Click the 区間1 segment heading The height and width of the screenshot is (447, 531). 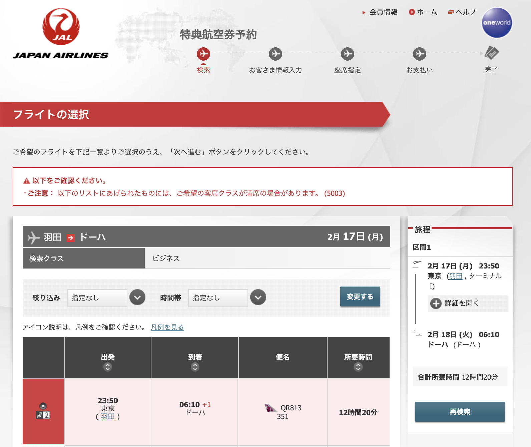coord(422,247)
